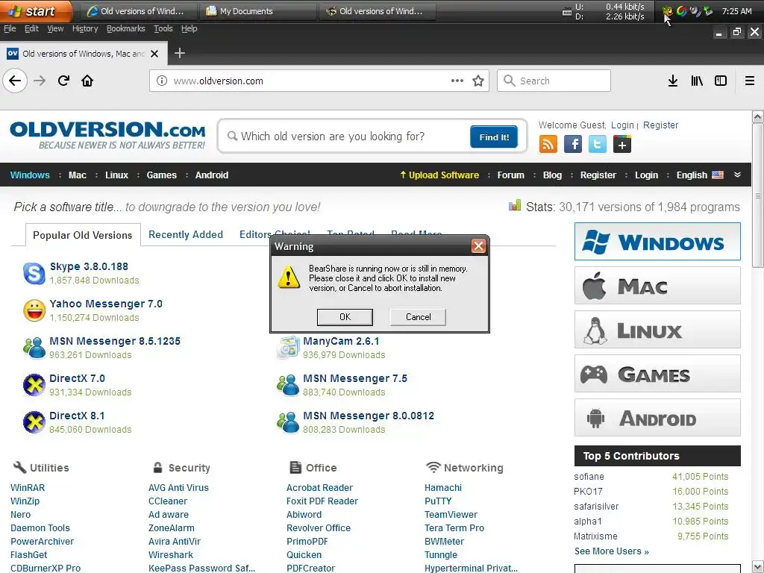Open the Library icon in toolbar

[x=697, y=81]
